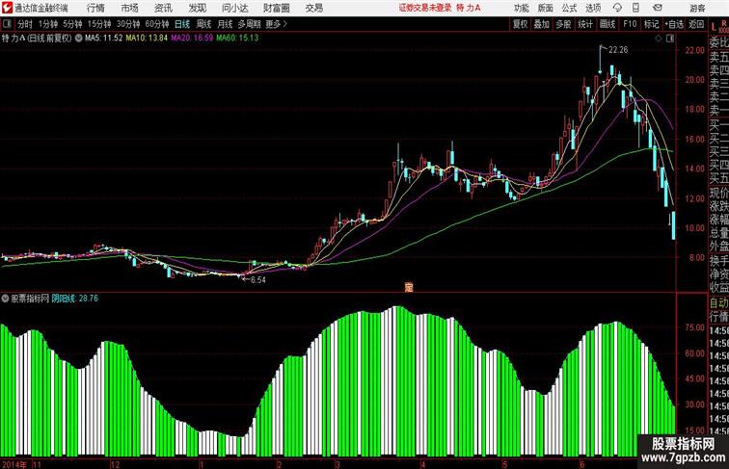Click the 返回 back button

click(696, 24)
